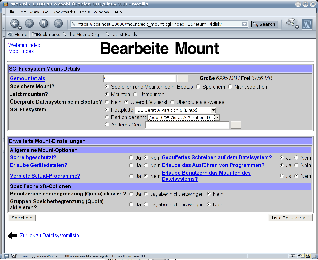Open The Mozilla Org... bookmark

(83, 35)
